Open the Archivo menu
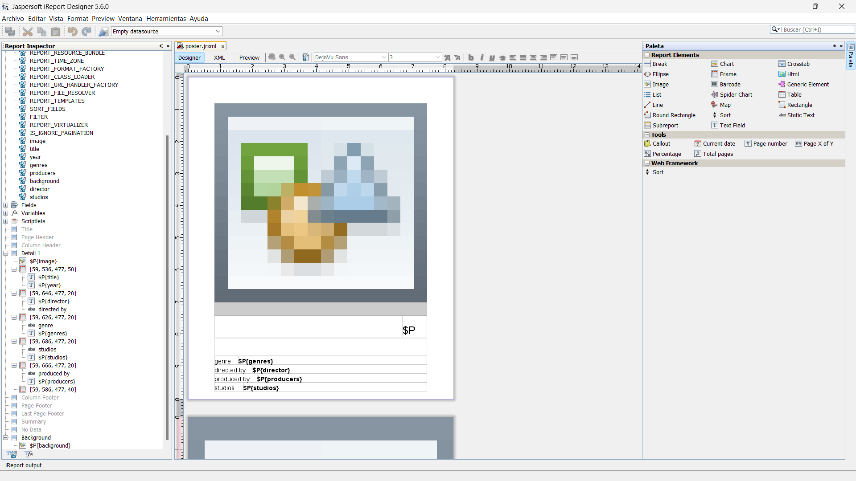This screenshot has height=481, width=856. coord(13,19)
